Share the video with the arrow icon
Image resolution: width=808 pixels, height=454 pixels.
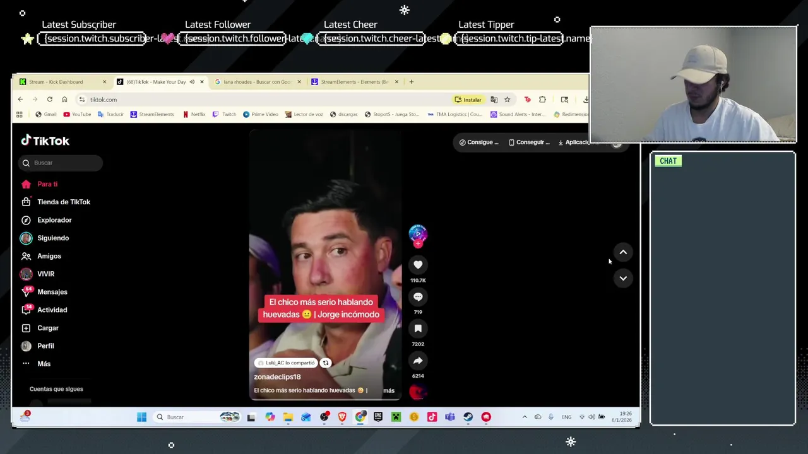point(418,361)
